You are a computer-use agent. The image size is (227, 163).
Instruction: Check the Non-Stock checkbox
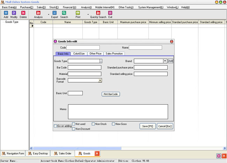pyautogui.click(x=93, y=124)
